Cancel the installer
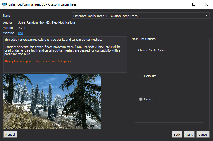 [x=203, y=135]
